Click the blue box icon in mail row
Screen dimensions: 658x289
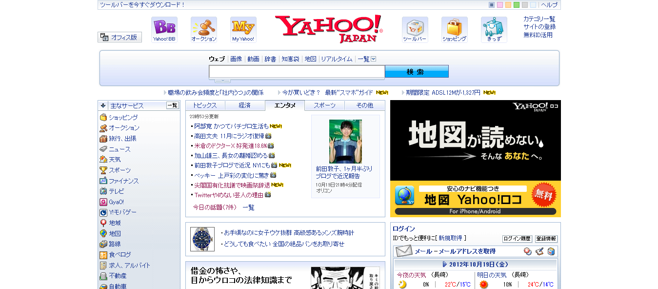coord(551,251)
